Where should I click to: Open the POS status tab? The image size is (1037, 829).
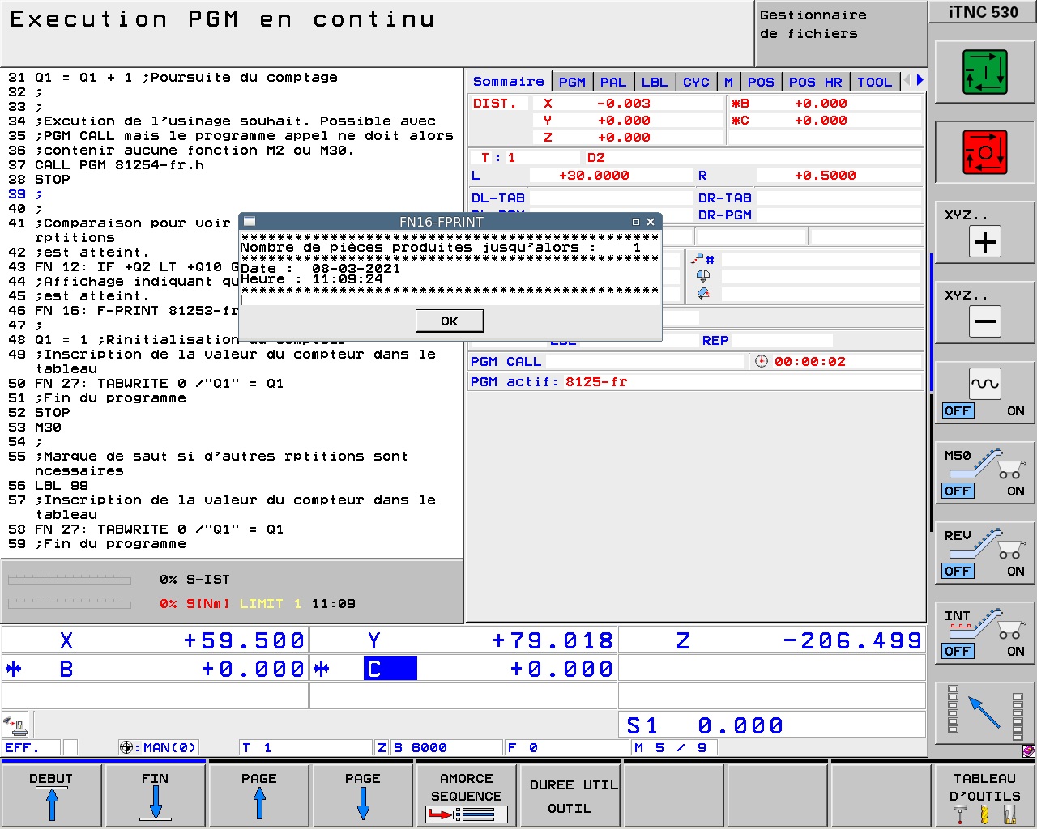(761, 82)
